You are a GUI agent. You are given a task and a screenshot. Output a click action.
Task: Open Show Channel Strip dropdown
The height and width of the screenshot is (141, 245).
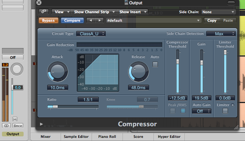[x=94, y=12]
